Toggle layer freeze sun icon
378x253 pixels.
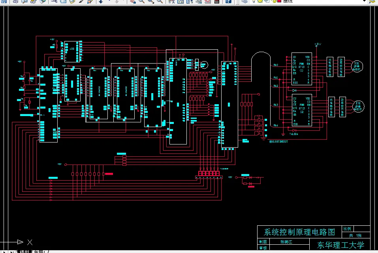coord(260,1)
